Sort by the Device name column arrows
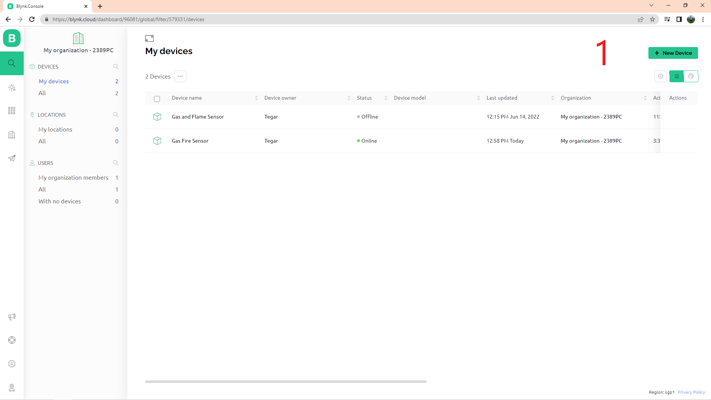Screen dimensions: 711x400 click(256, 98)
